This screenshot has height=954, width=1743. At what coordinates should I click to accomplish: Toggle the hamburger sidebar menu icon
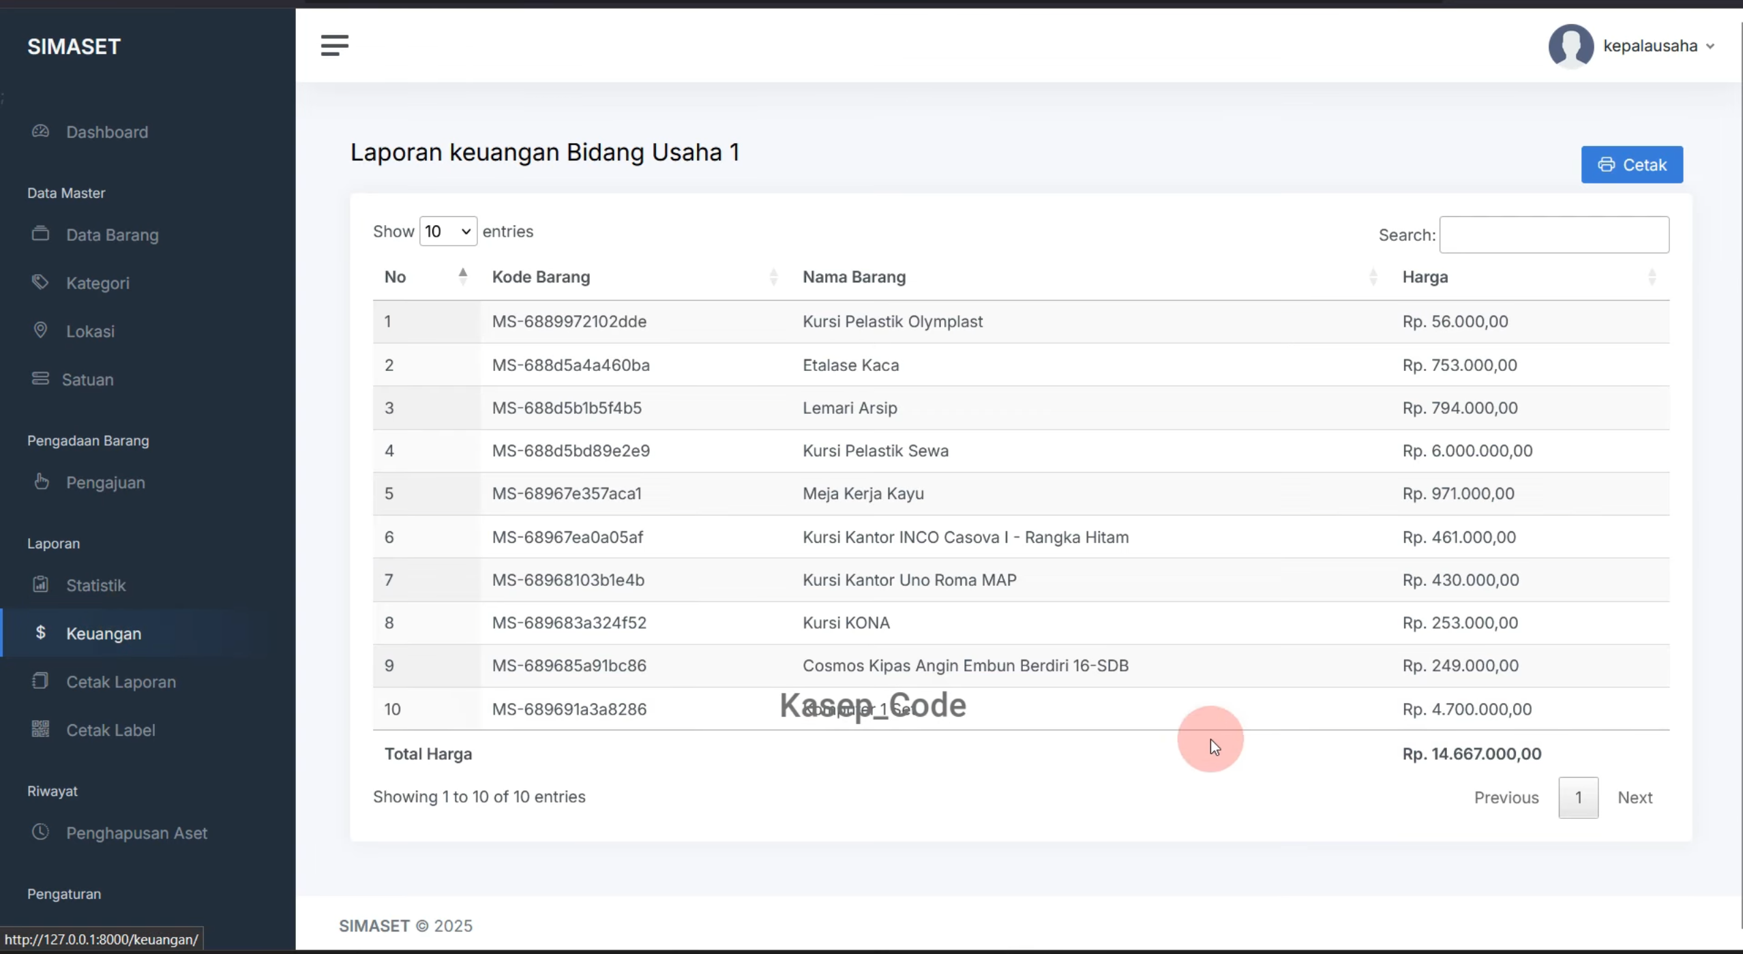(x=334, y=46)
